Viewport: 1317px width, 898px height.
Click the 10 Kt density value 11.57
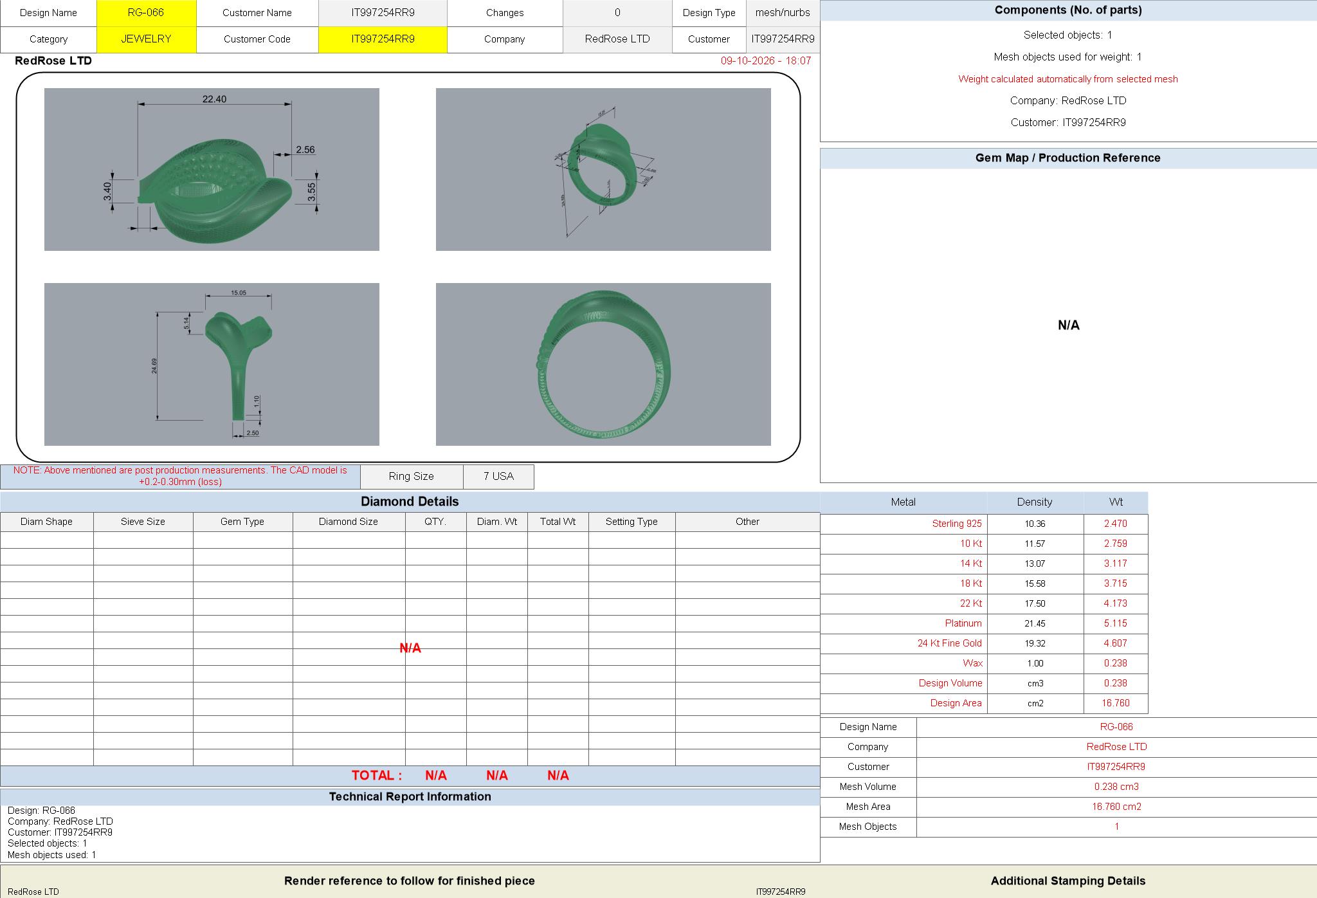click(x=1035, y=544)
